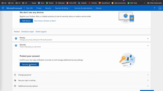Open See your sign-in activity arrow
This screenshot has width=163, height=91.
click(x=148, y=80)
